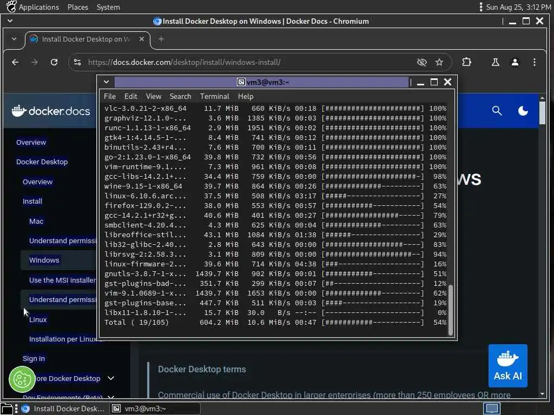Reload the Docker Docs page
This screenshot has height=415, width=554.
point(54,62)
